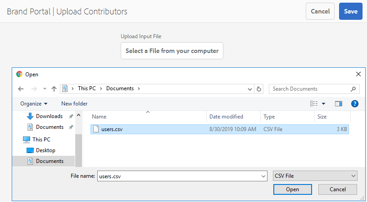Refresh the Documents folder listing
This screenshot has height=202, width=367.
tap(259, 89)
